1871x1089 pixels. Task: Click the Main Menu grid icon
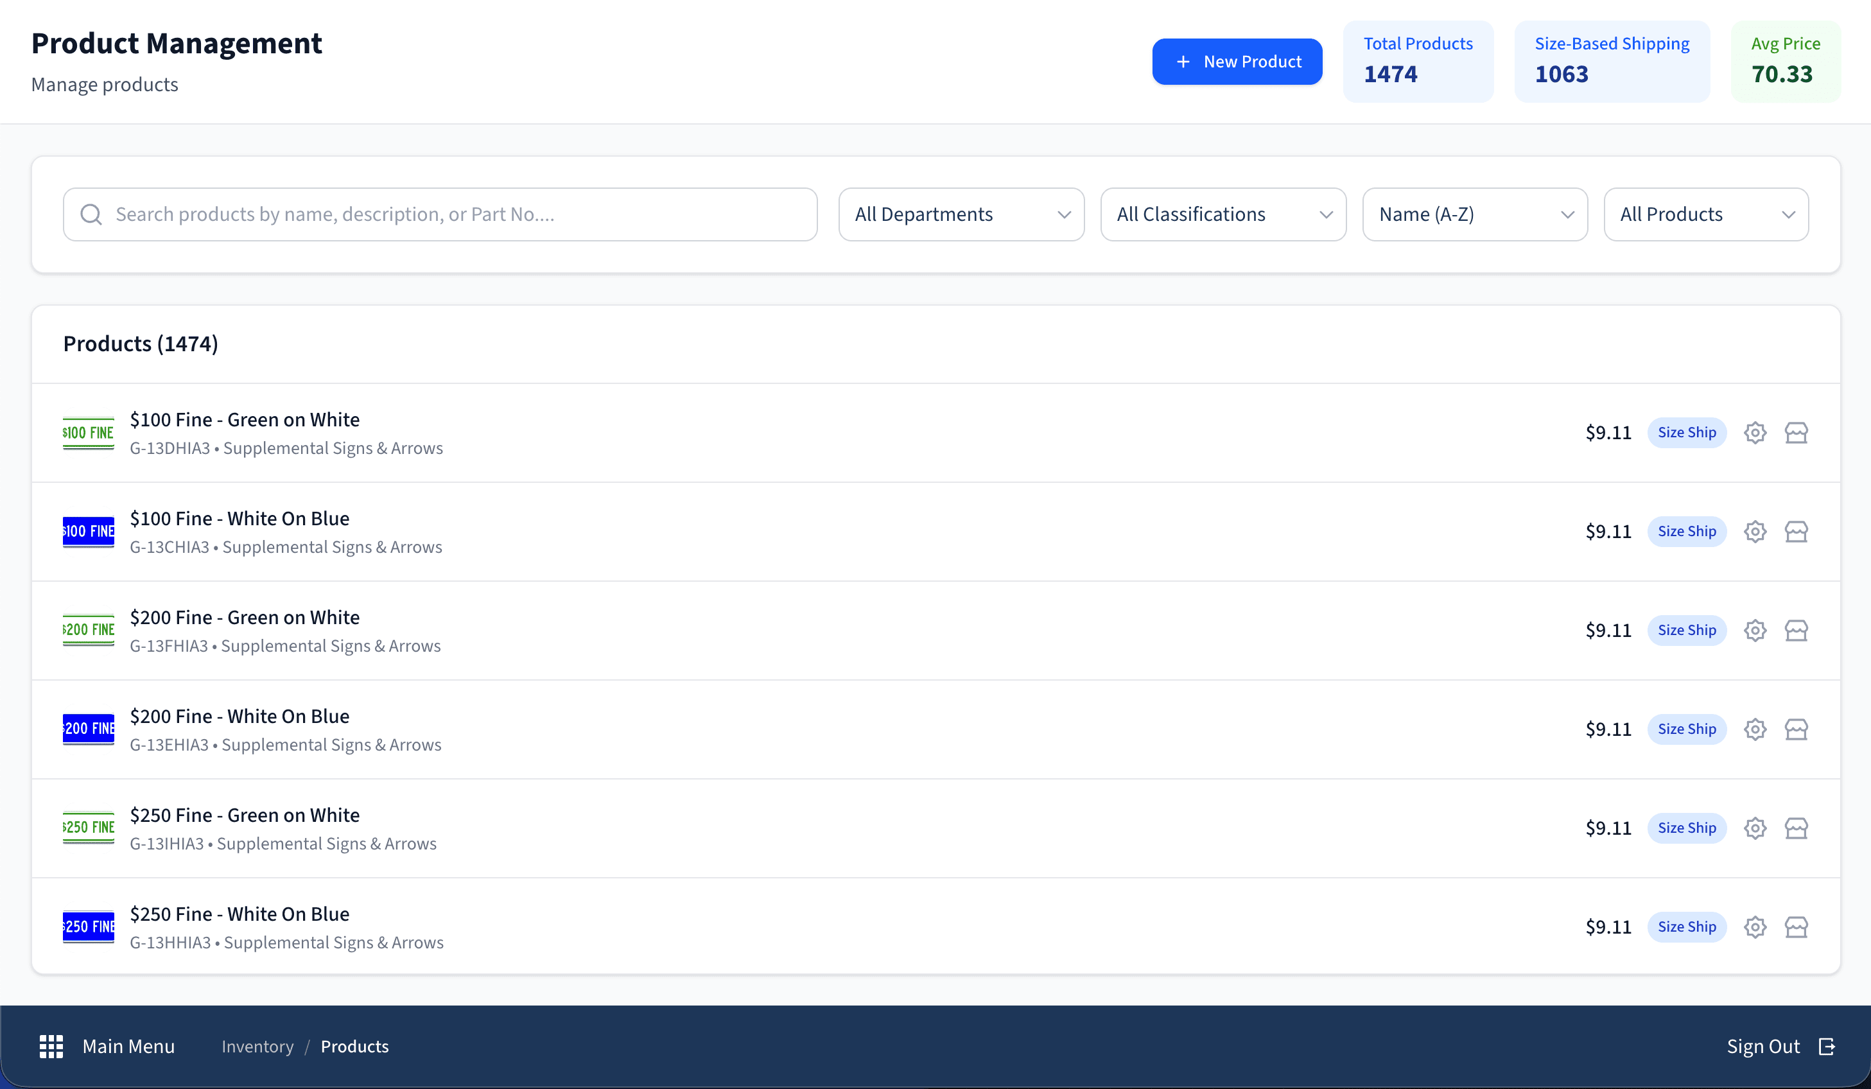[x=51, y=1046]
